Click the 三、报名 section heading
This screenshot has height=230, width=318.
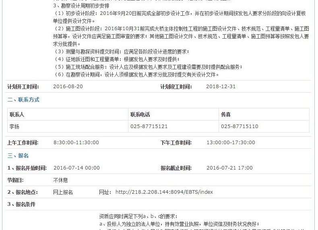18,155
